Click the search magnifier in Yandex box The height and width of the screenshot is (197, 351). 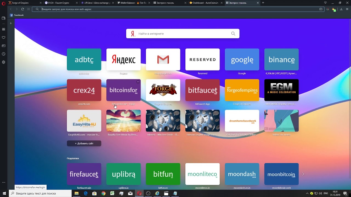[x=233, y=34]
